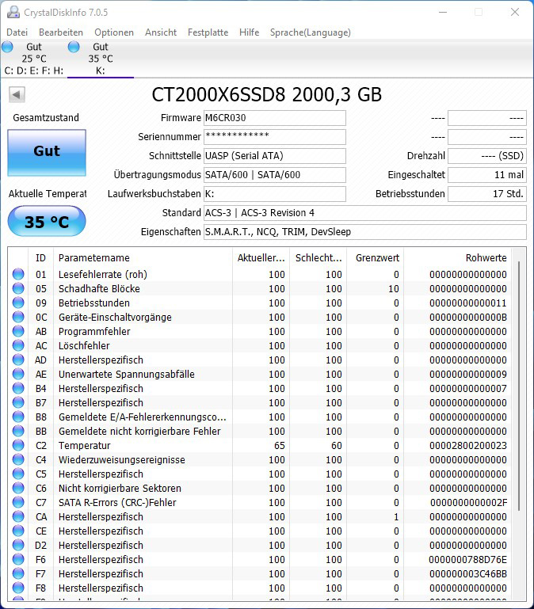Screen dimensions: 534x609
Task: Click the Schnittstelle field UASP (Serial ATA)
Action: pyautogui.click(x=275, y=156)
